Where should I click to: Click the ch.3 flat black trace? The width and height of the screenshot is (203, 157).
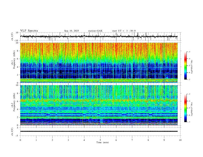[99, 131]
